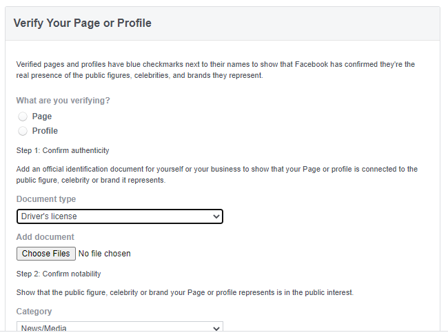448x335 pixels.
Task: Click the "No file chosen" text
Action: pyautogui.click(x=105, y=254)
